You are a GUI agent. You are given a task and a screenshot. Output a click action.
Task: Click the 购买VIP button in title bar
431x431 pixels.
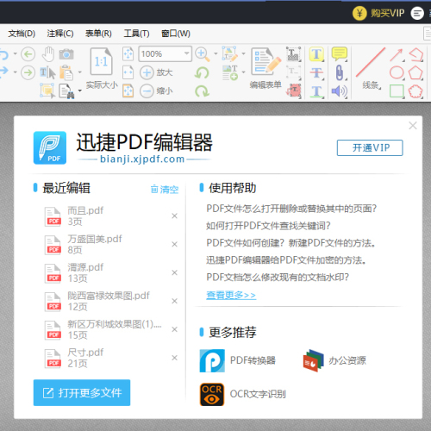coord(378,13)
